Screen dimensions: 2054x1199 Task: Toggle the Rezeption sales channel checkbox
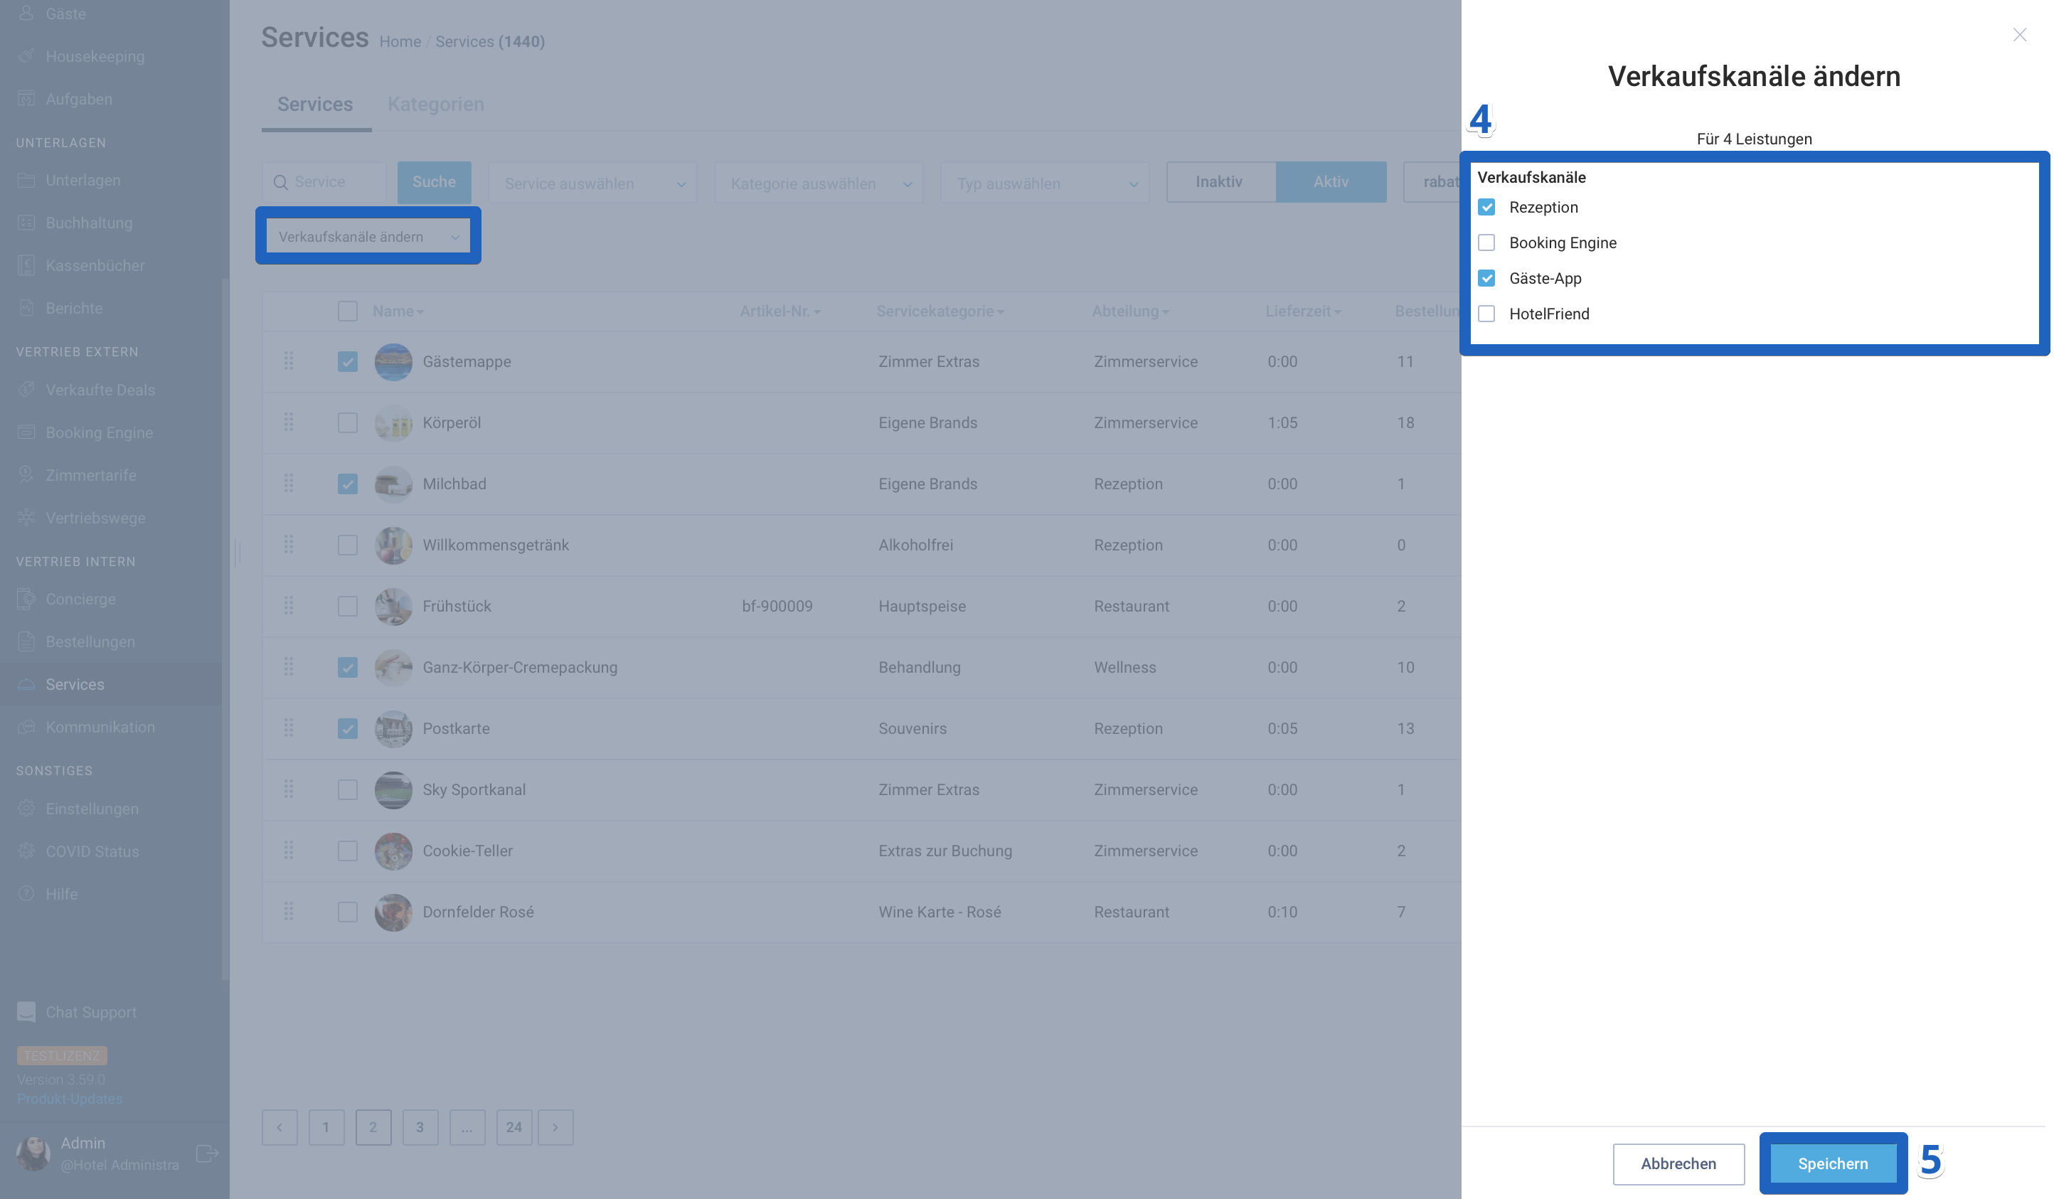click(x=1486, y=207)
